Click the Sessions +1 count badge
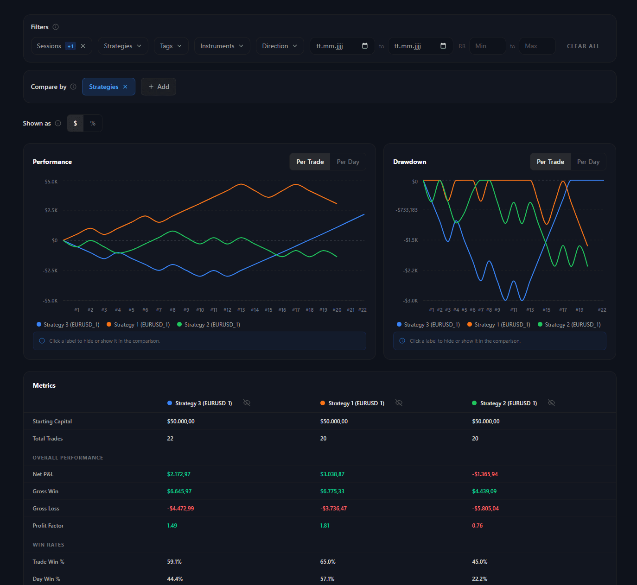637x585 pixels. coord(70,46)
